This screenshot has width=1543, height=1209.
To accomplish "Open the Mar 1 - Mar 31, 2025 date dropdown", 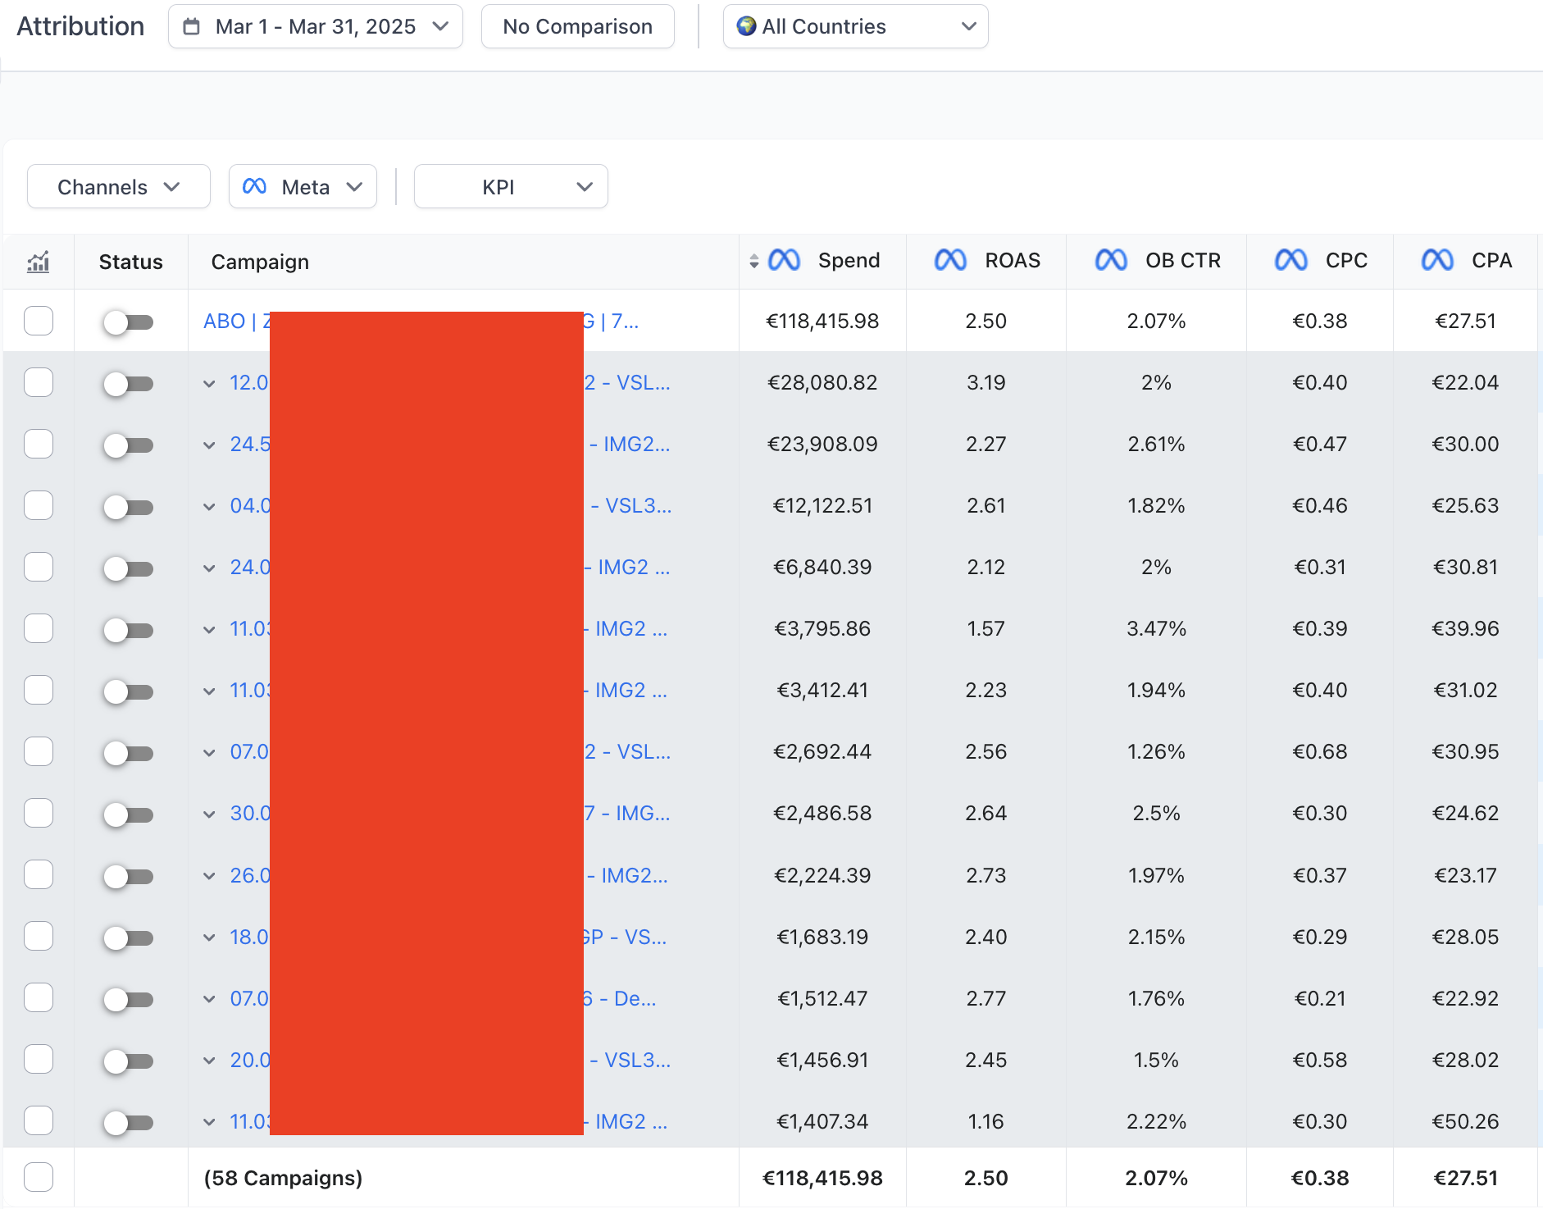I will point(316,26).
